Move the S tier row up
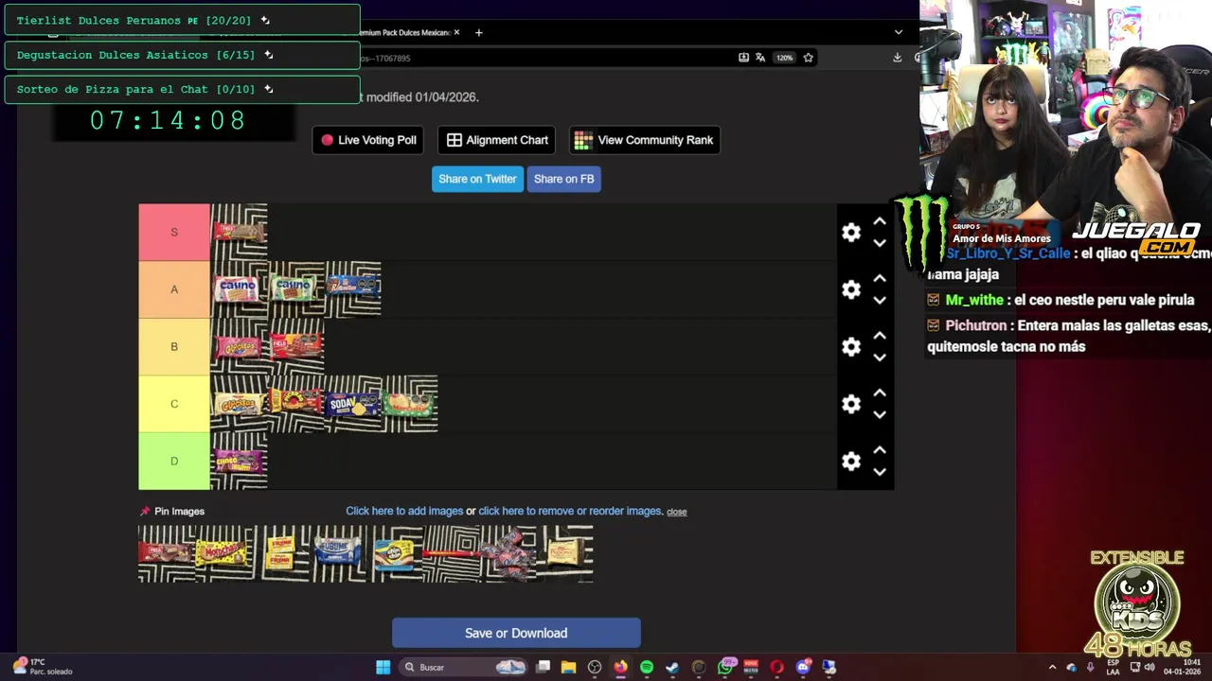The height and width of the screenshot is (681, 1212). (880, 221)
